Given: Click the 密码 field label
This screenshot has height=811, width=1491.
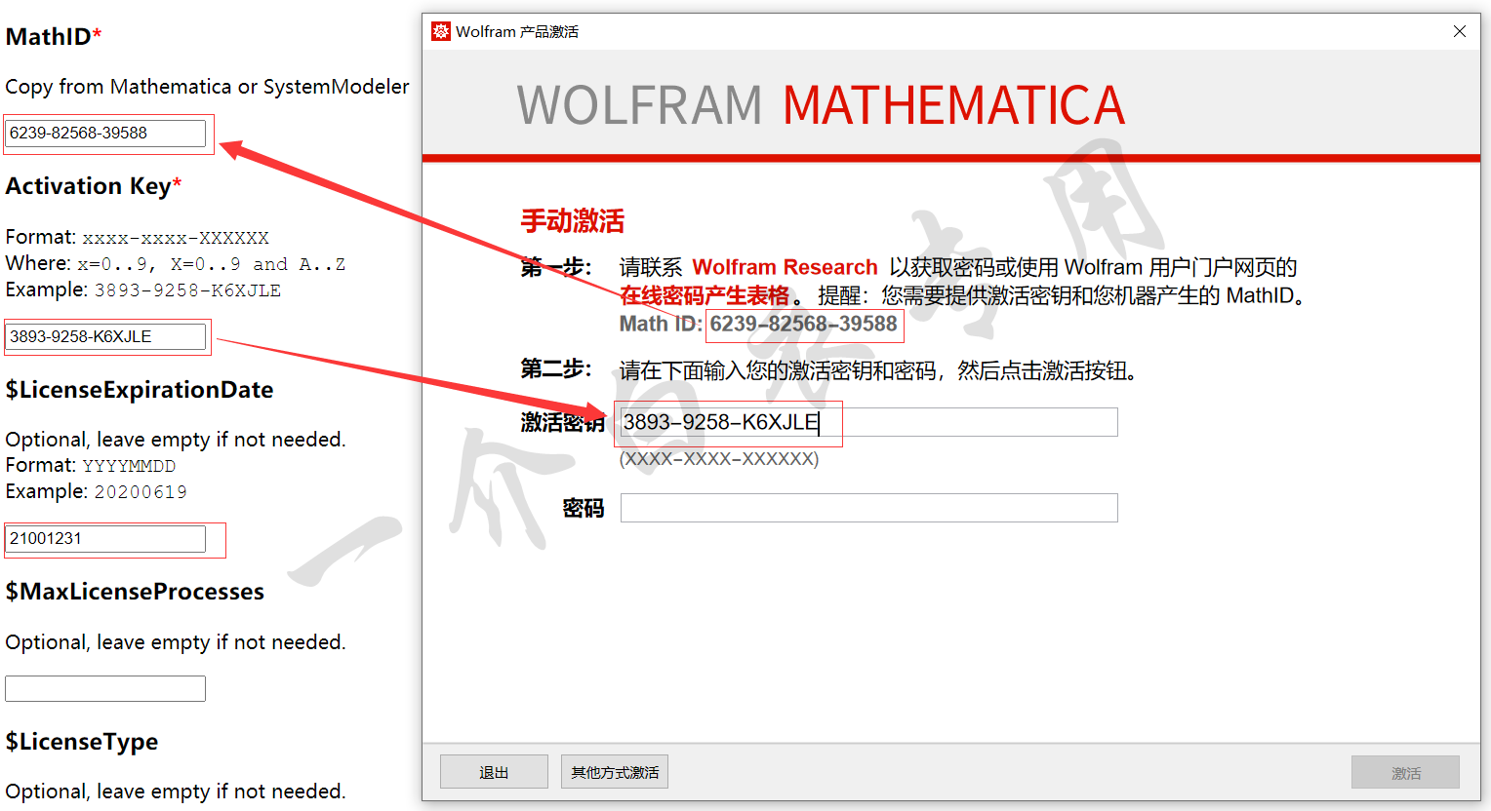Looking at the screenshot, I should coord(584,508).
